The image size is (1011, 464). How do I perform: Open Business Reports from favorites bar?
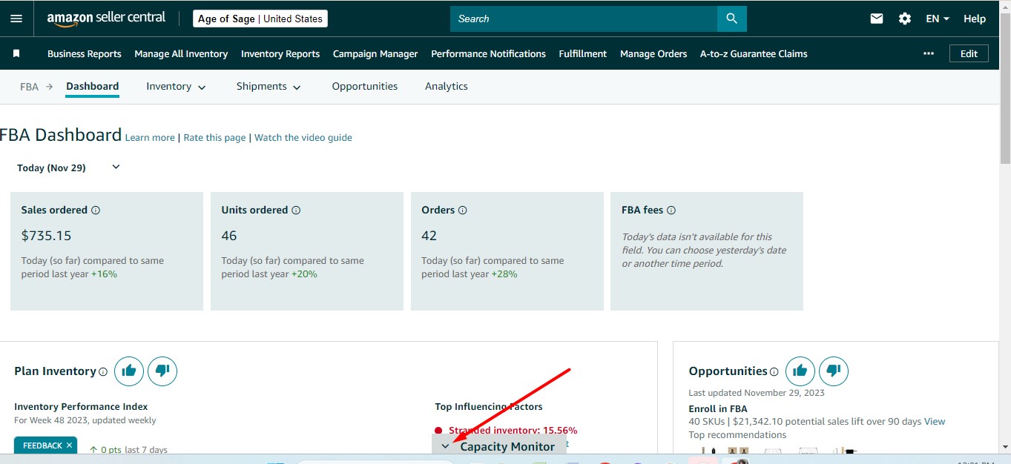[x=84, y=53]
